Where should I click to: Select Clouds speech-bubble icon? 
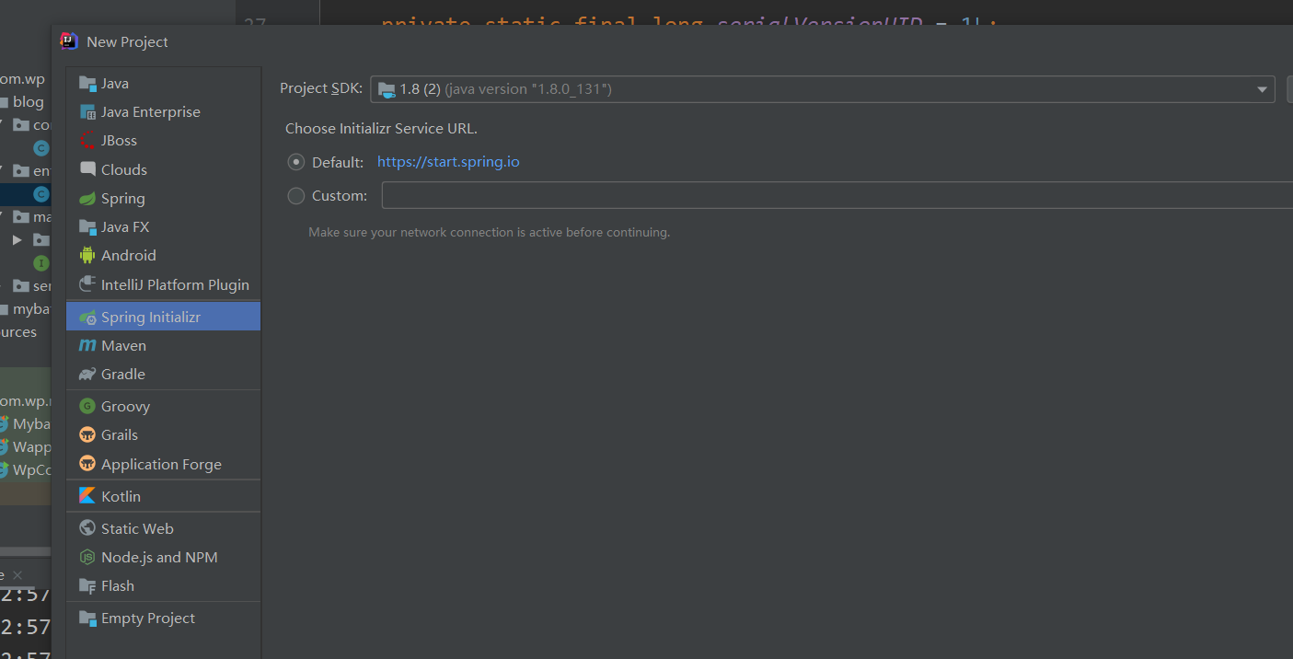point(87,169)
